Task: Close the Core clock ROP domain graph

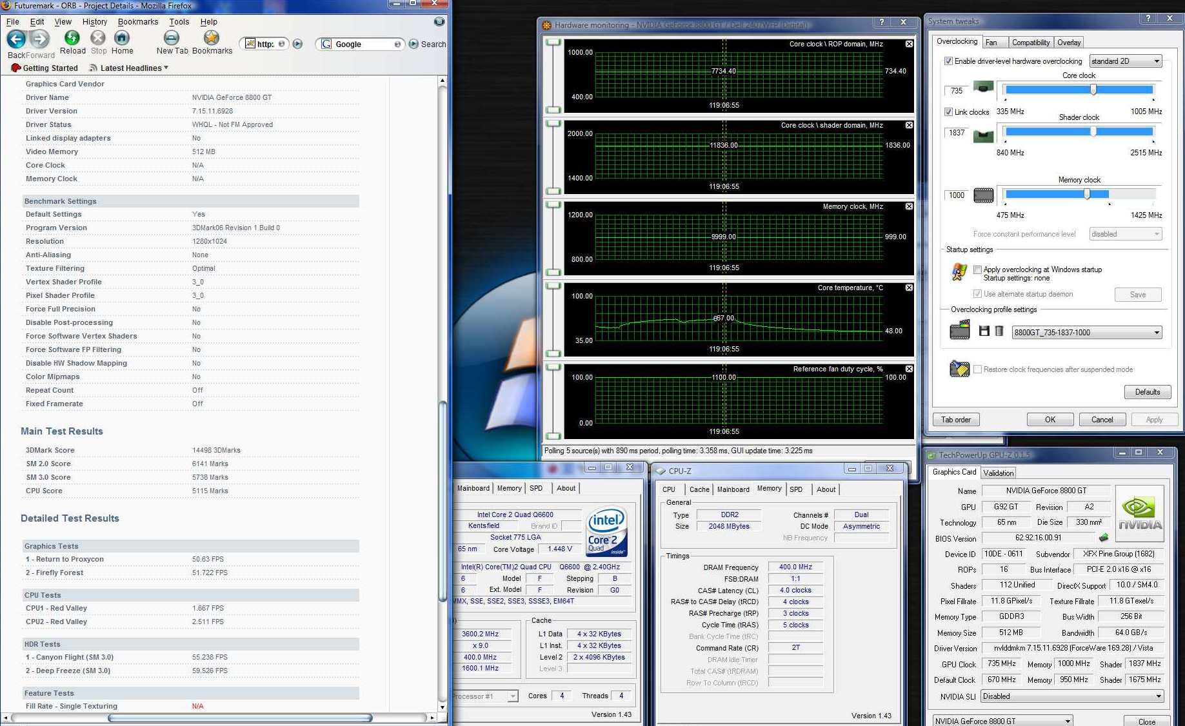Action: pyautogui.click(x=909, y=44)
